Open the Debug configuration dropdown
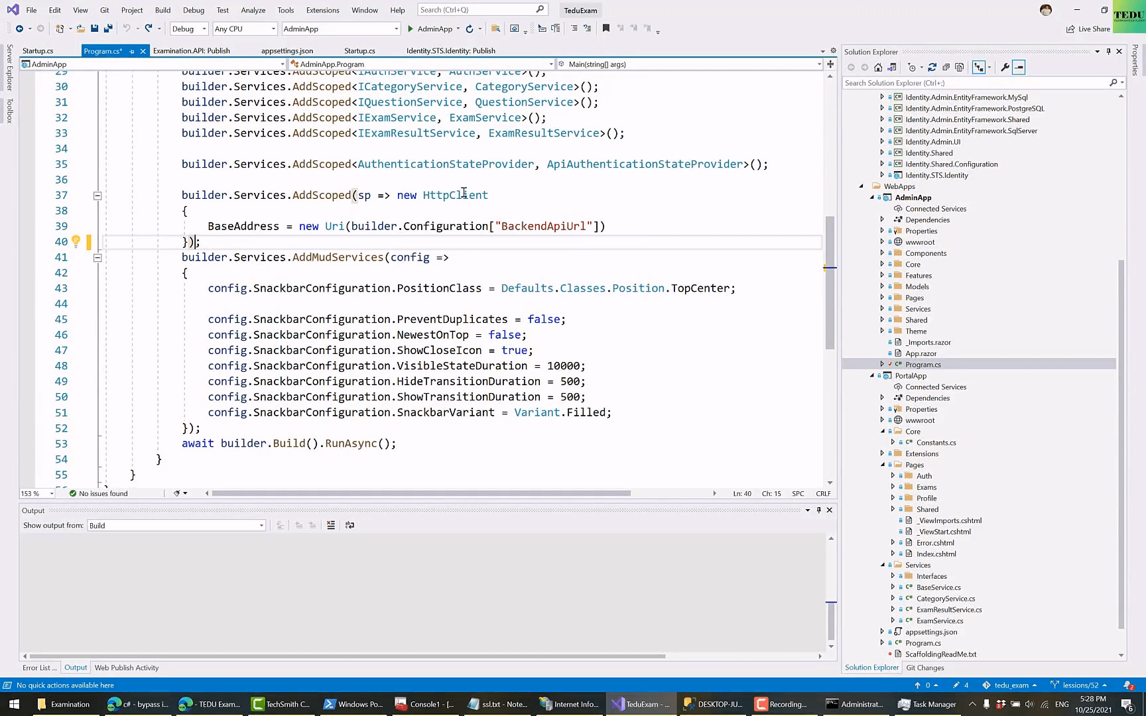This screenshot has height=716, width=1146. pyautogui.click(x=189, y=29)
